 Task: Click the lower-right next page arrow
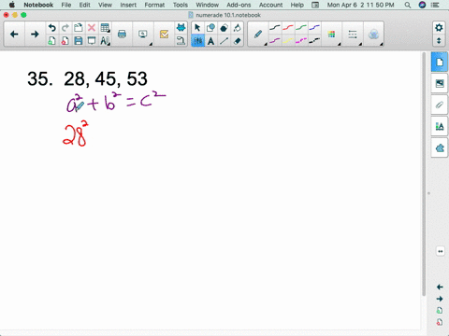coord(440,299)
